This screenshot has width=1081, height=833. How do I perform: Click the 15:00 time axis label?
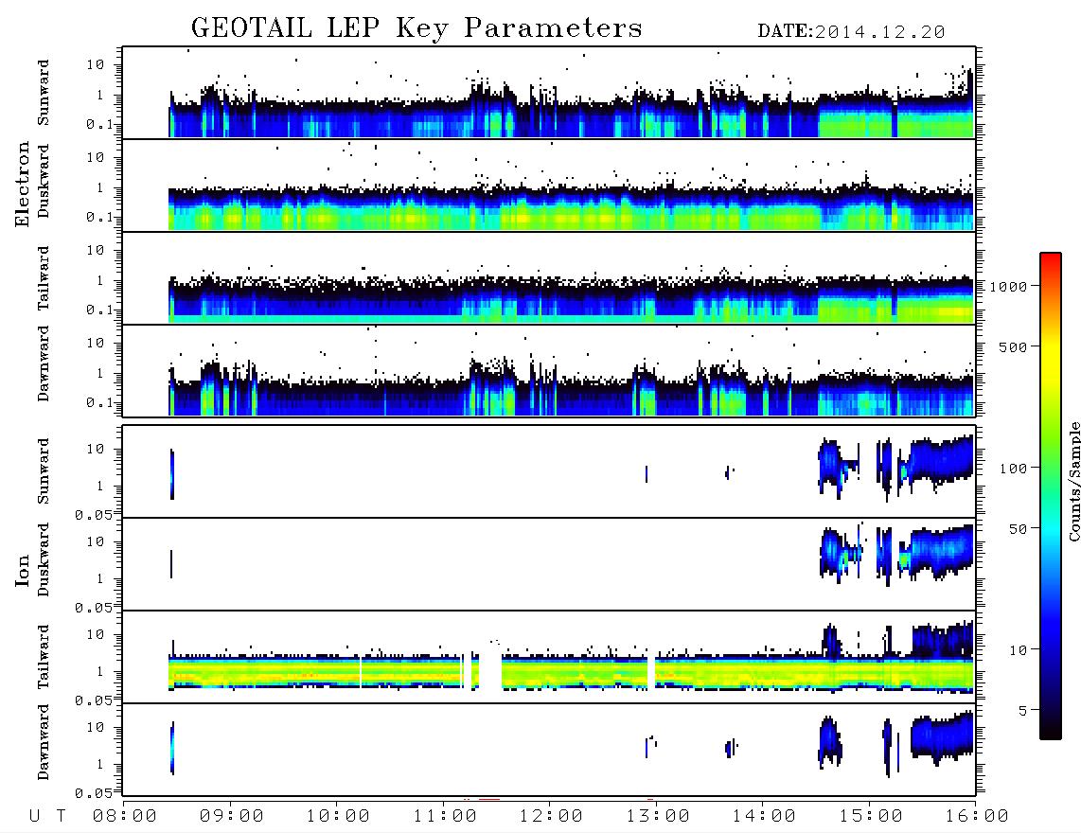click(x=871, y=817)
